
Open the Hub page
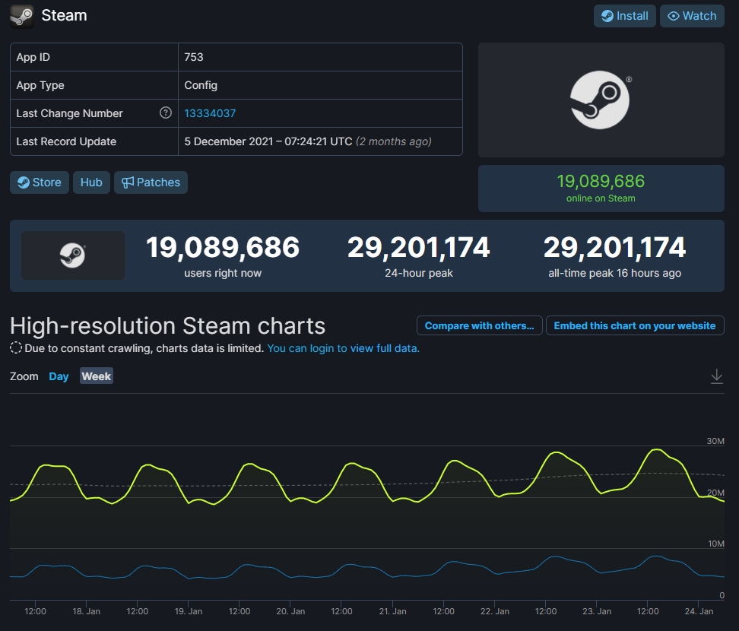point(91,182)
